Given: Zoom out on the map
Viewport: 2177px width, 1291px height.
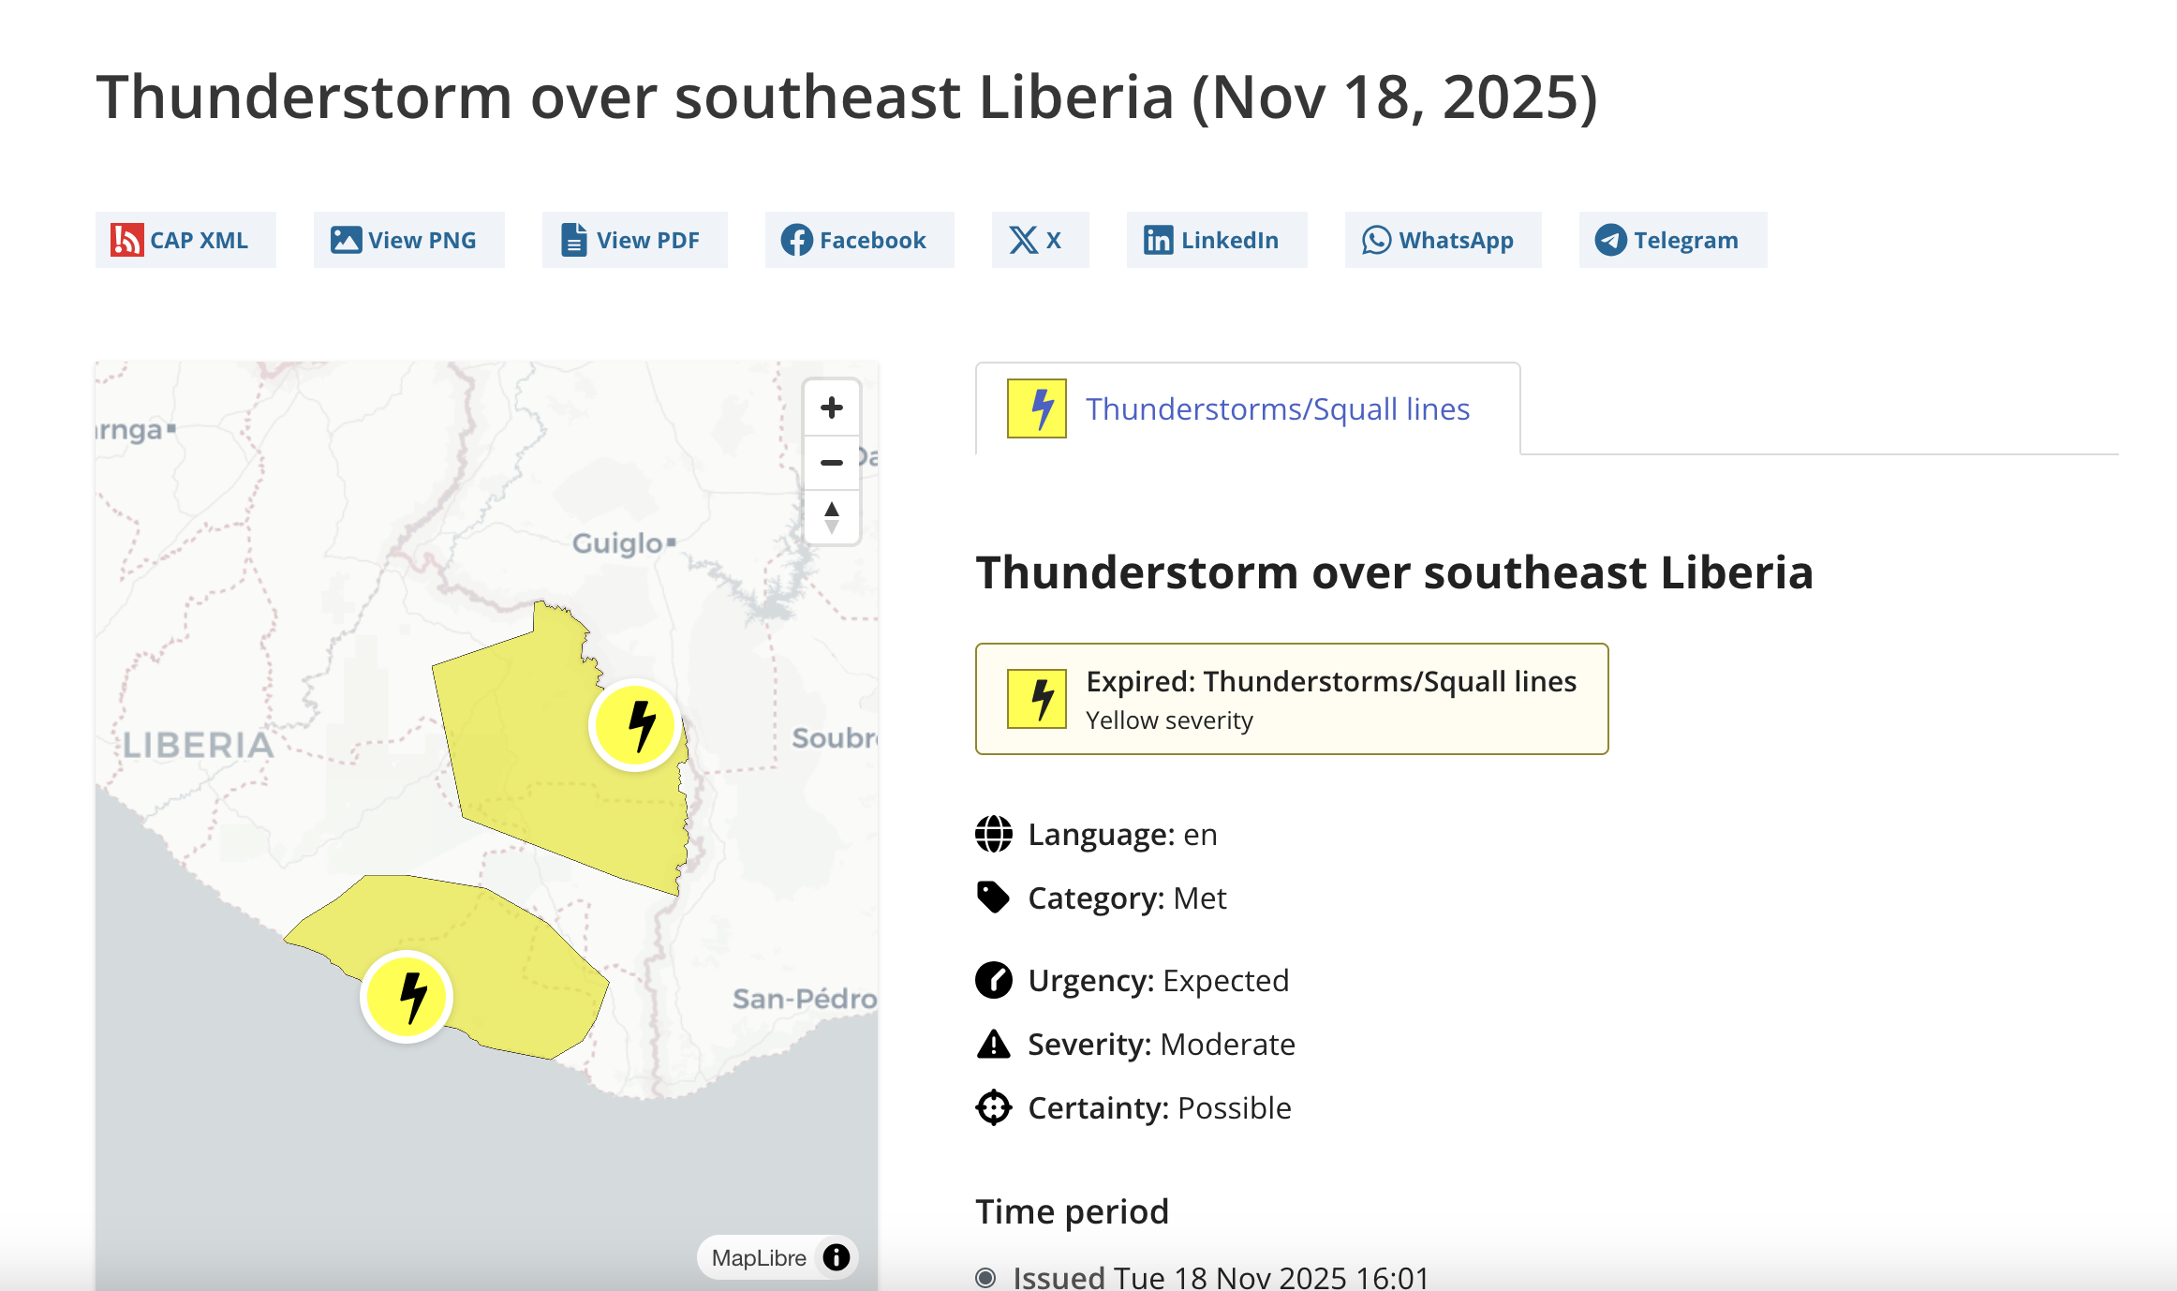Looking at the screenshot, I should (831, 462).
